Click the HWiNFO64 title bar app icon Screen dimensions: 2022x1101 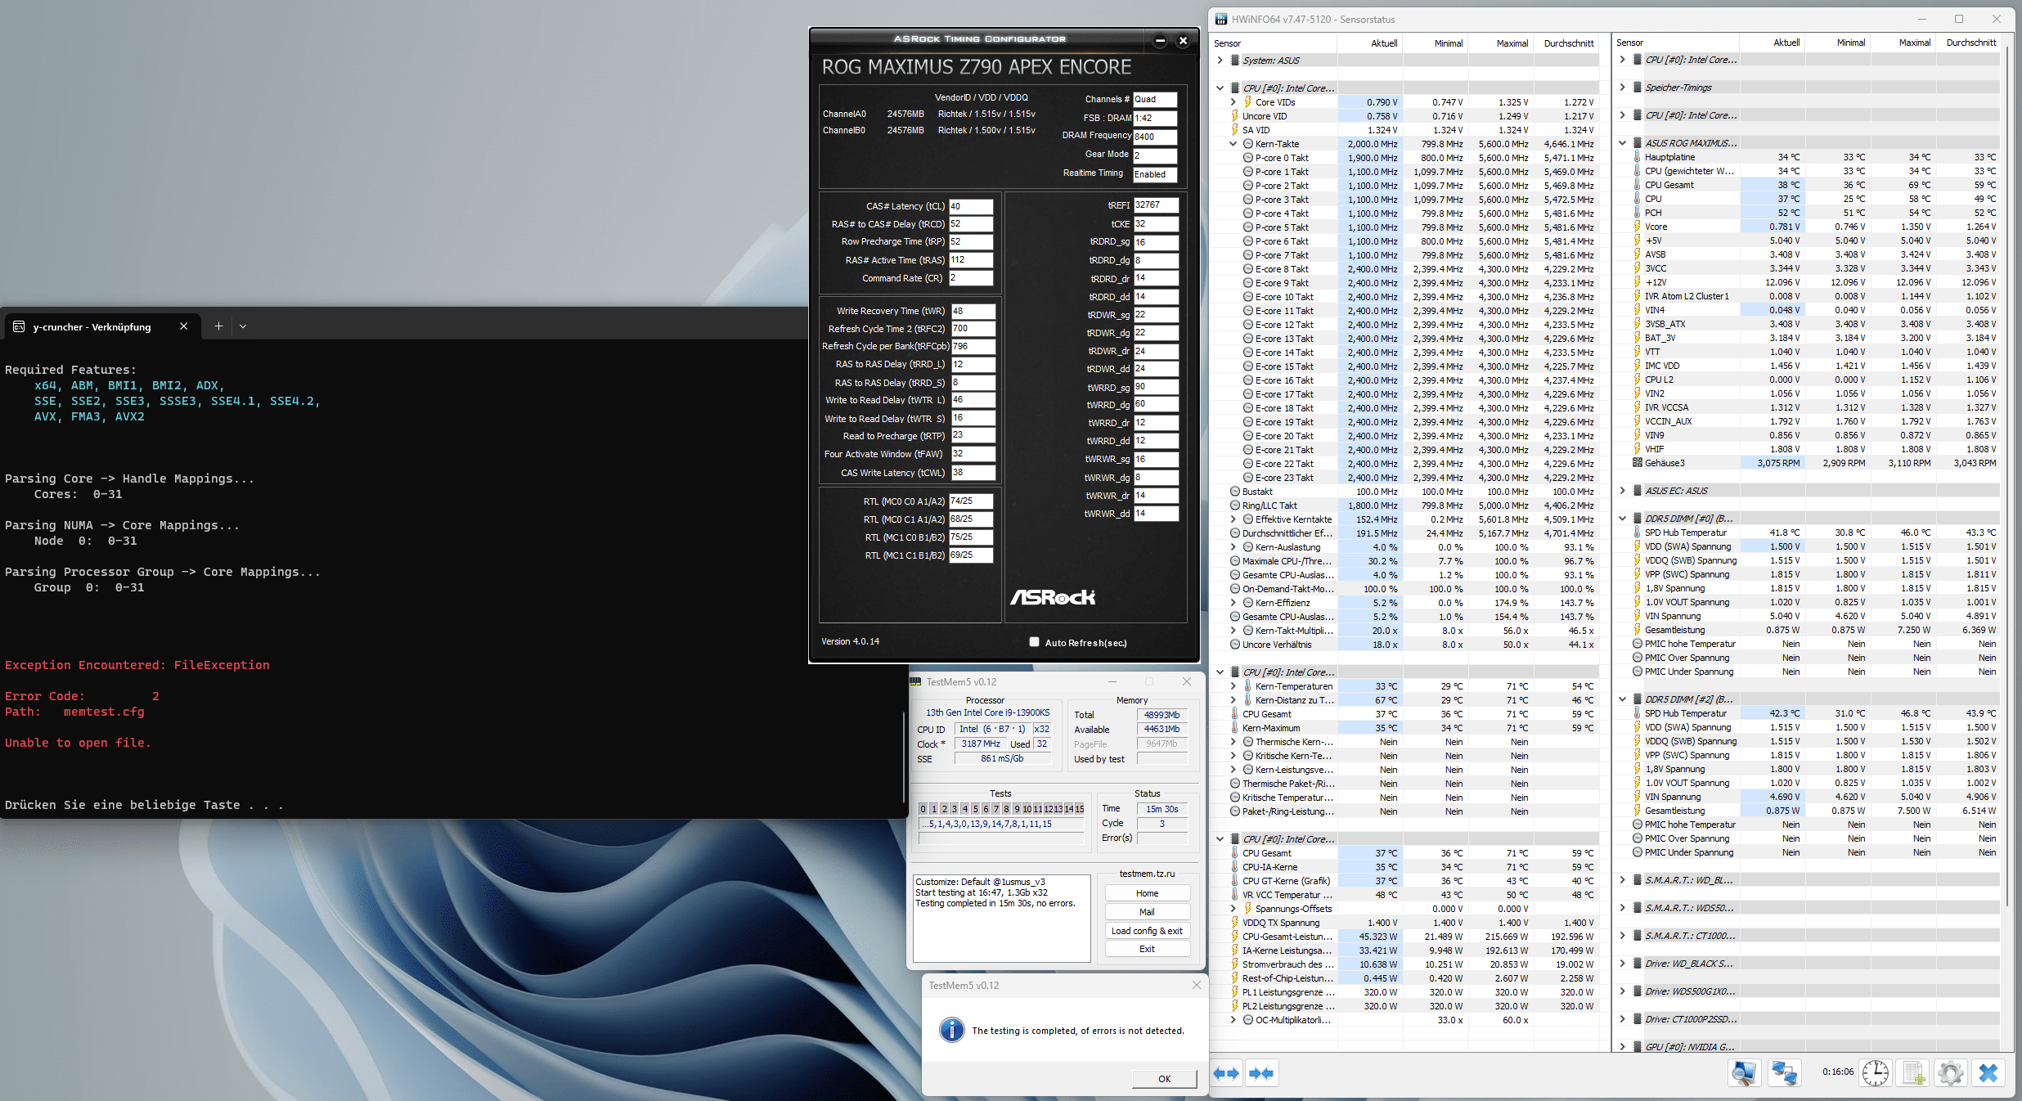click(1221, 19)
